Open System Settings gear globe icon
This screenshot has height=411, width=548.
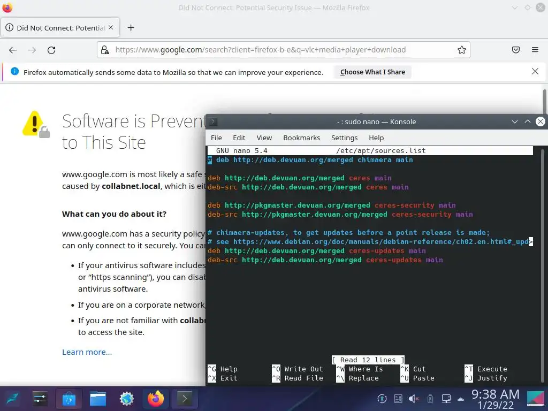pyautogui.click(x=127, y=399)
